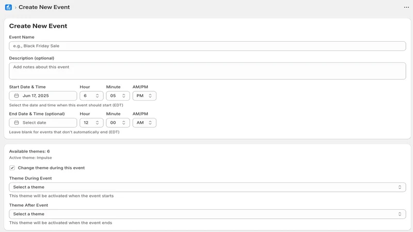The height and width of the screenshot is (232, 413).
Task: Click calendar icon in Start Date field
Action: 17,96
